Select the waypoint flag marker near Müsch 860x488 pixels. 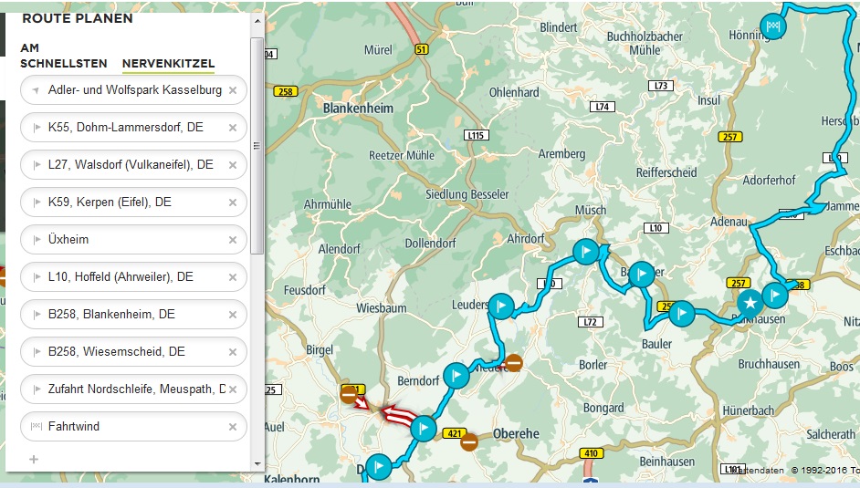pyautogui.click(x=586, y=252)
